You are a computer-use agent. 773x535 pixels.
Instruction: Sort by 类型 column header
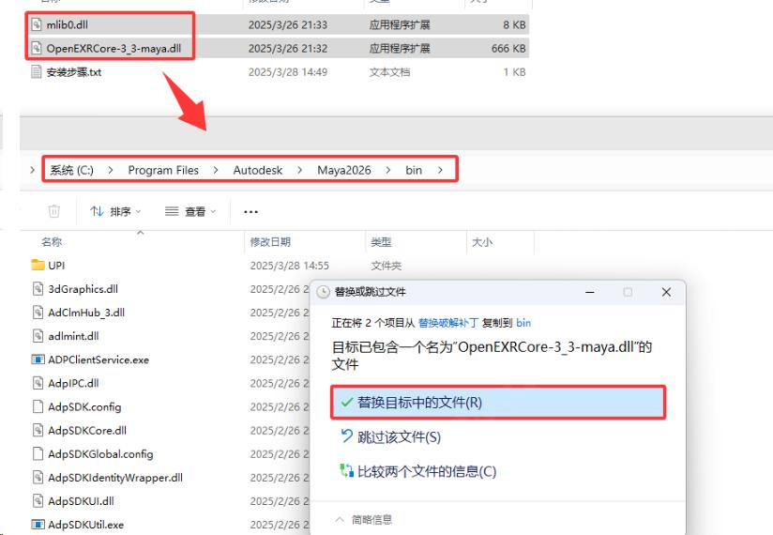pos(381,242)
